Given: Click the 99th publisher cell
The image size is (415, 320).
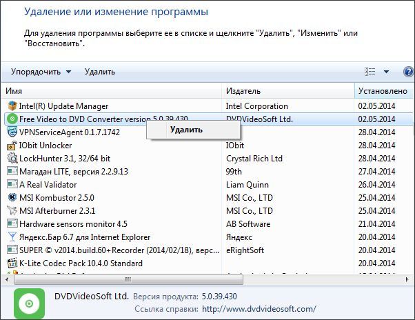Looking at the screenshot, I should coord(234,171).
